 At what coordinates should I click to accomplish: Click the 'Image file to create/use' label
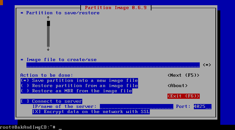[61, 60]
